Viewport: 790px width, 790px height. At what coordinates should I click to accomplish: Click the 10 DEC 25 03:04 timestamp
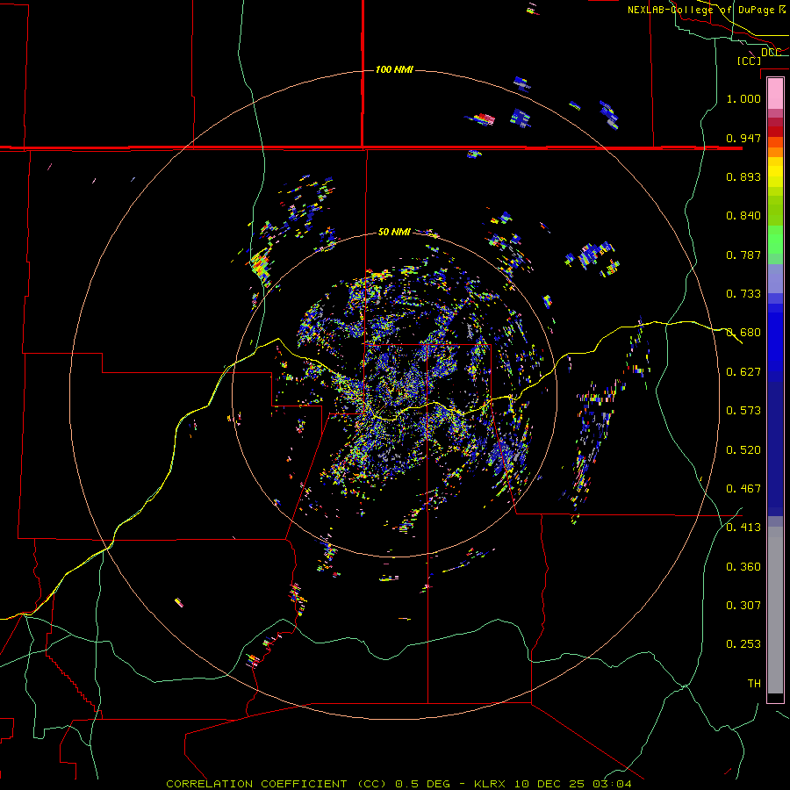(573, 784)
